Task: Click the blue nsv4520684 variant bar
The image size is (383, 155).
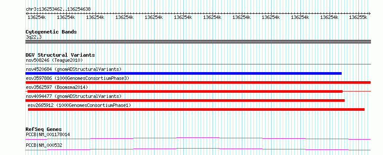Action: click(x=183, y=73)
